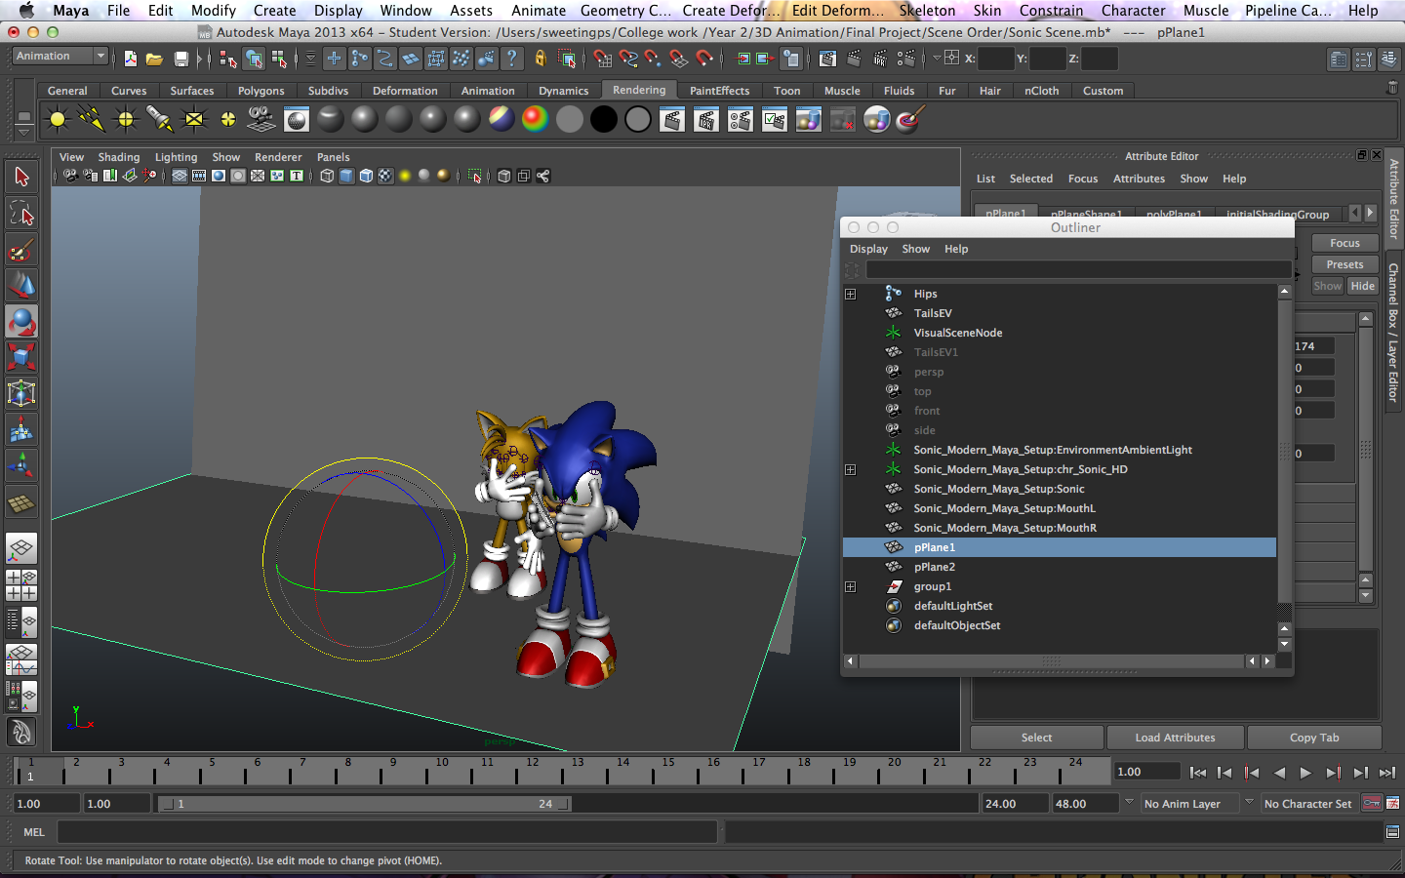Select pPlane2 in the Outliner
The width and height of the screenshot is (1405, 878).
(x=935, y=567)
